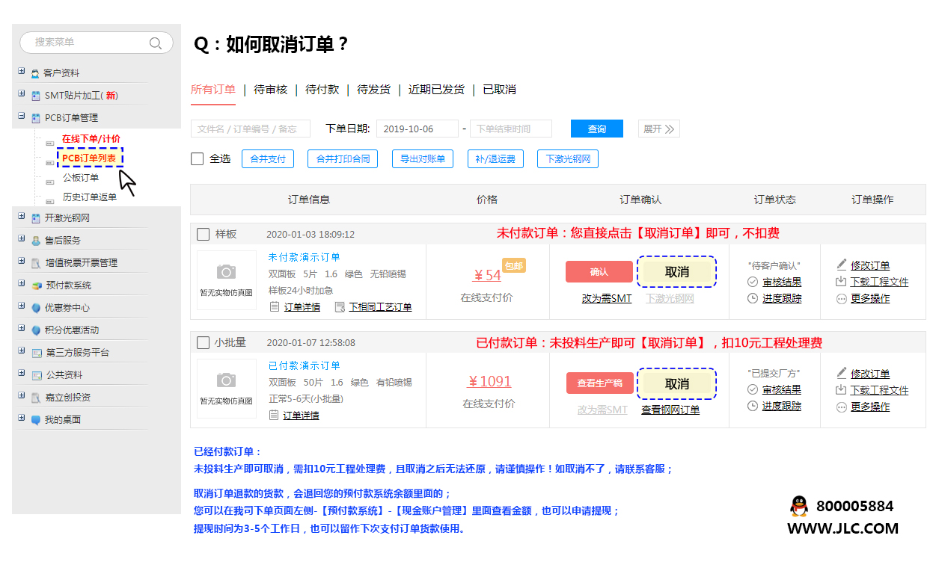Check the 全选 checkbox
The height and width of the screenshot is (565, 933).
[x=198, y=158]
